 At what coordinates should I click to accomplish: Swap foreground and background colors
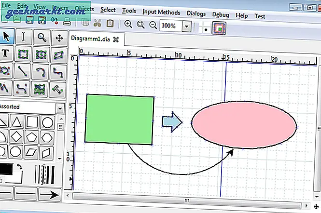point(19,167)
